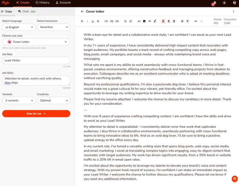The height and width of the screenshot is (186, 239).
Task: Click paragraph starting 'In my current role'
Action: tap(157, 153)
